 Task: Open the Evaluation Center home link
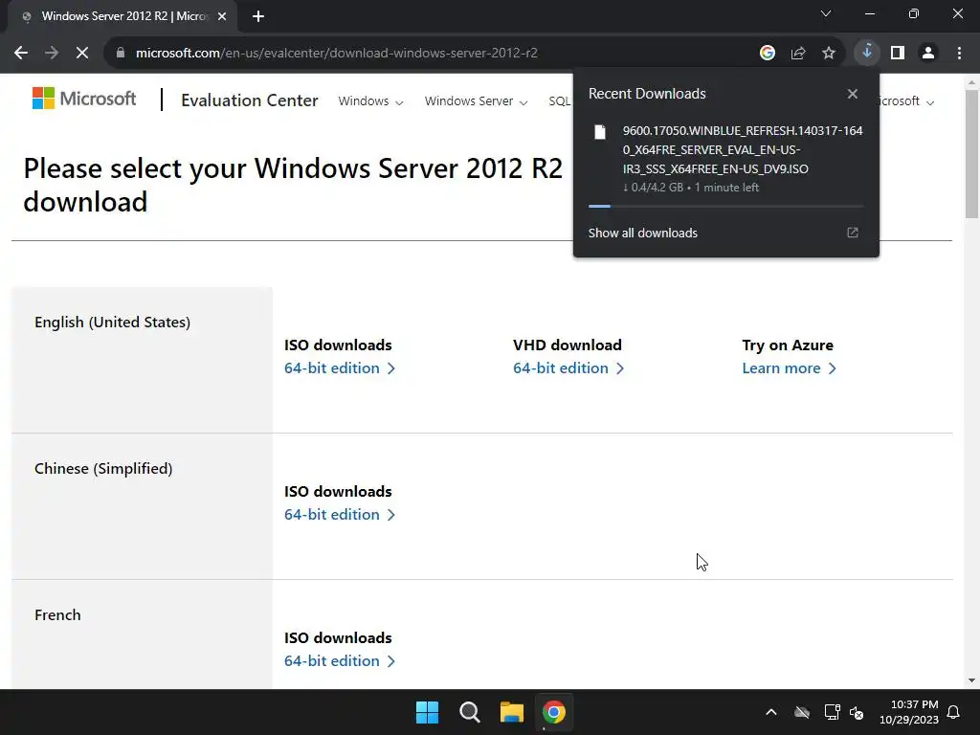[x=250, y=100]
